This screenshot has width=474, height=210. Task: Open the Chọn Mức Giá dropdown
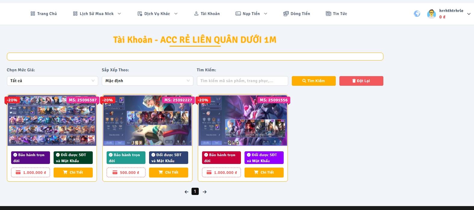pyautogui.click(x=52, y=81)
